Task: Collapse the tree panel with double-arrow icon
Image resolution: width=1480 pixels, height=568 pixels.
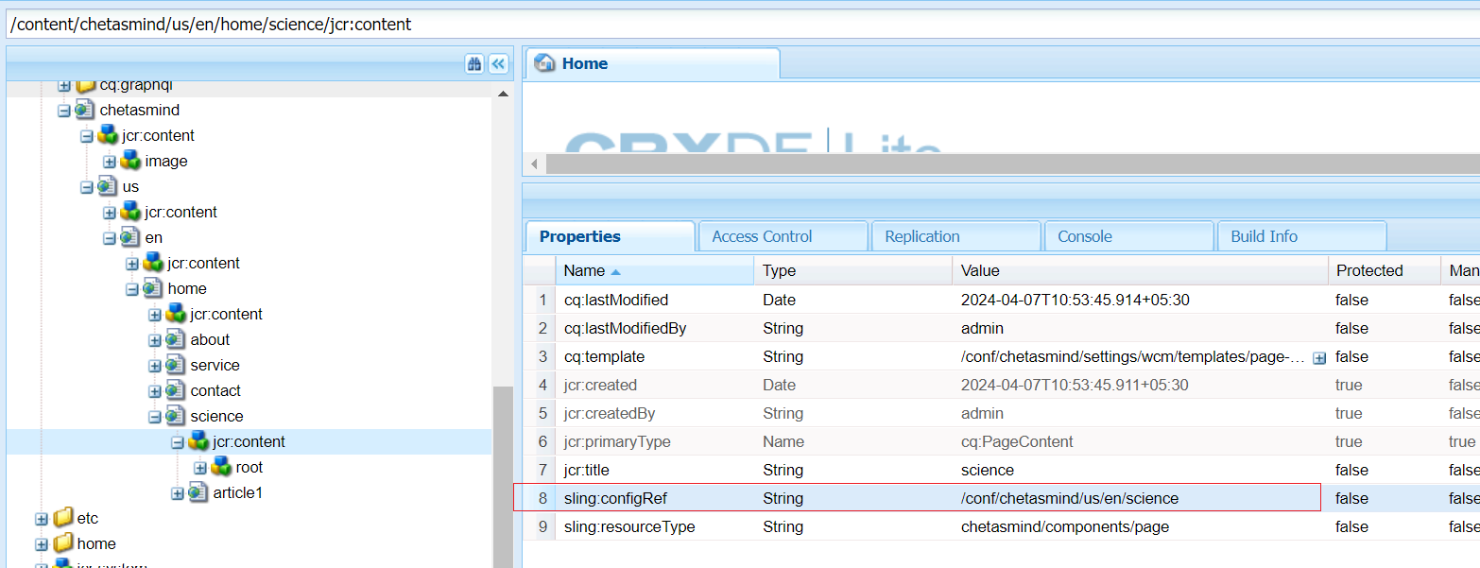Action: pyautogui.click(x=500, y=63)
